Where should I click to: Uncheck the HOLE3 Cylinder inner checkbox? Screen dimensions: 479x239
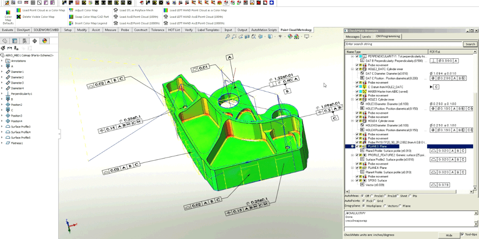(x=357, y=99)
